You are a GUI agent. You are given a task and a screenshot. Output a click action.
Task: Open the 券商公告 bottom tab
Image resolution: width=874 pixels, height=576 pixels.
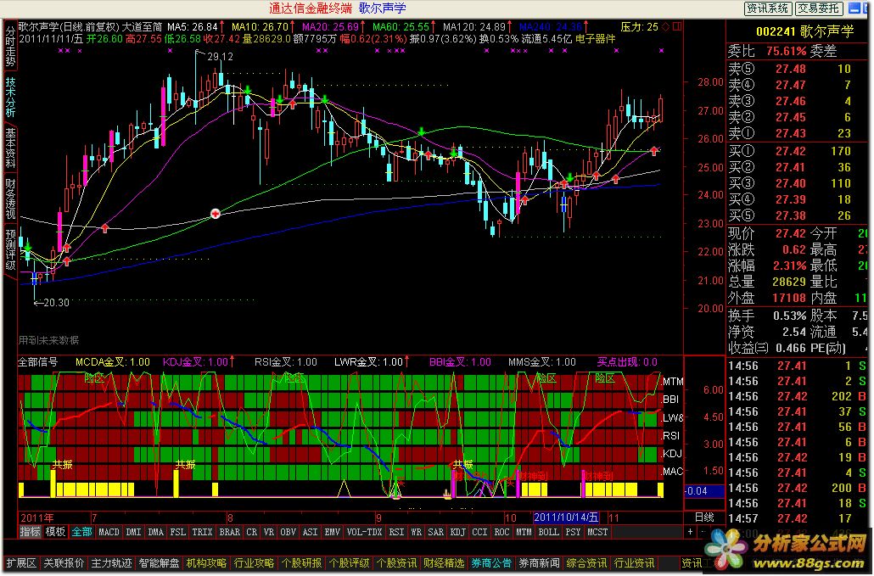coord(491,563)
